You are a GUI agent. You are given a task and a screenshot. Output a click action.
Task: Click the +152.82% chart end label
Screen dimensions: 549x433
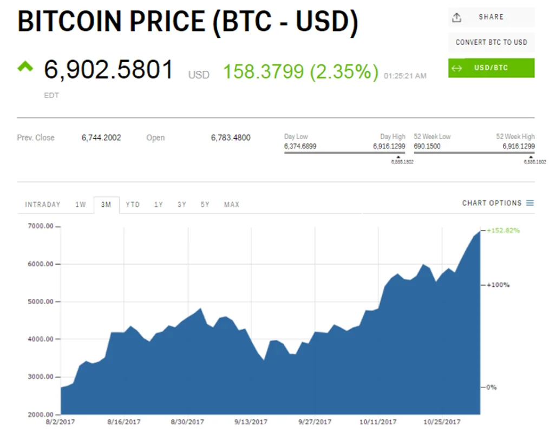pyautogui.click(x=503, y=231)
